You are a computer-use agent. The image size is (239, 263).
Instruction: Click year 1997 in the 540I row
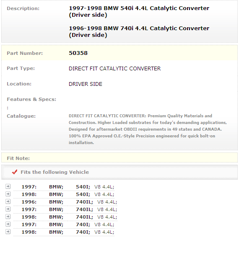[29, 187]
